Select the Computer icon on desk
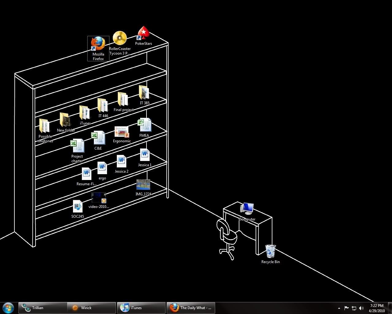The image size is (392, 314). pos(247,209)
